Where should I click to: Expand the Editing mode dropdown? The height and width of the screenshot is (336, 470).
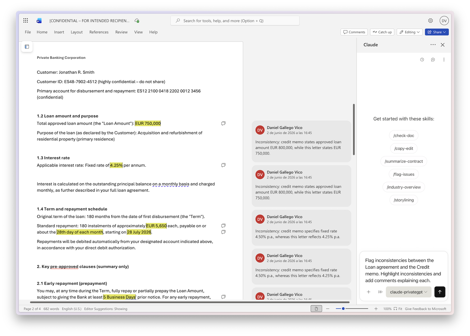coord(410,32)
